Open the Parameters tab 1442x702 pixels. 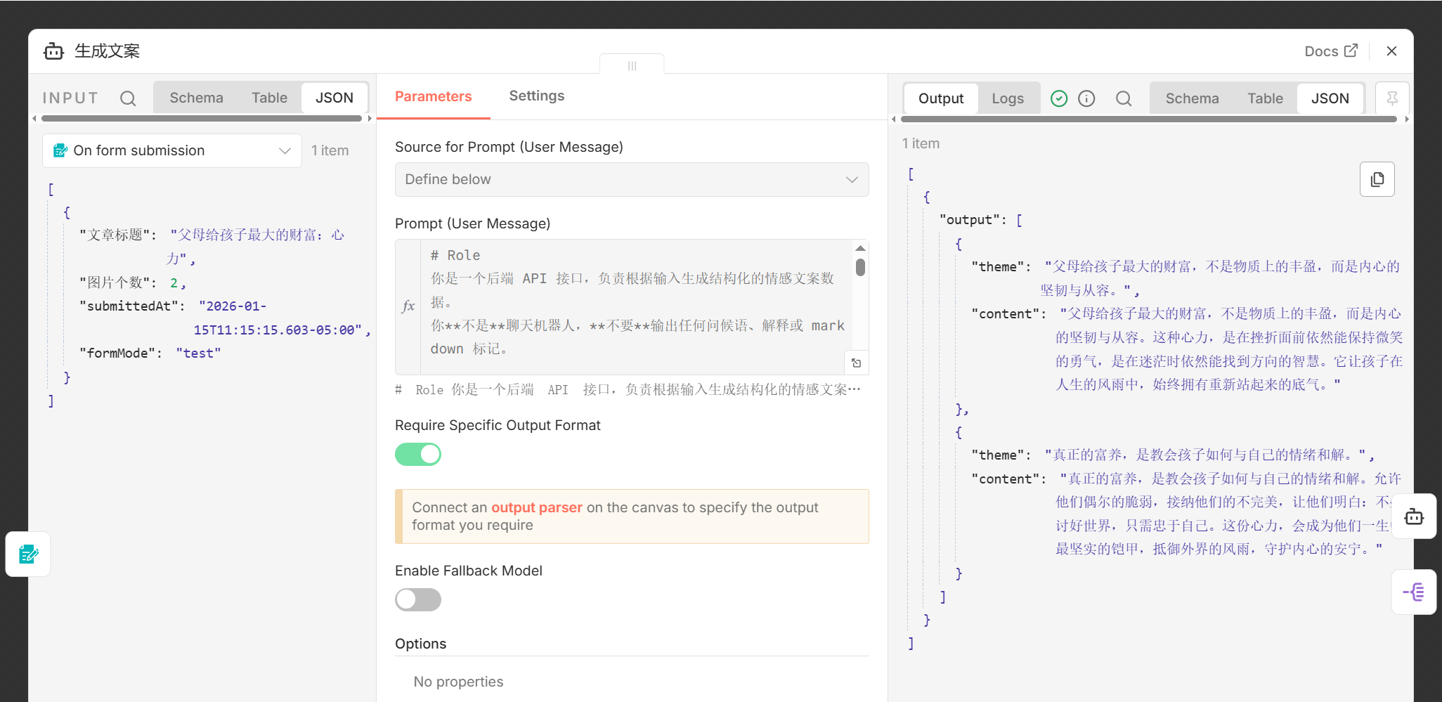[x=433, y=96]
